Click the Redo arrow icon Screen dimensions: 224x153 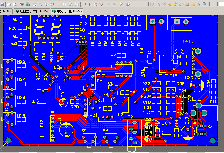click(x=114, y=4)
